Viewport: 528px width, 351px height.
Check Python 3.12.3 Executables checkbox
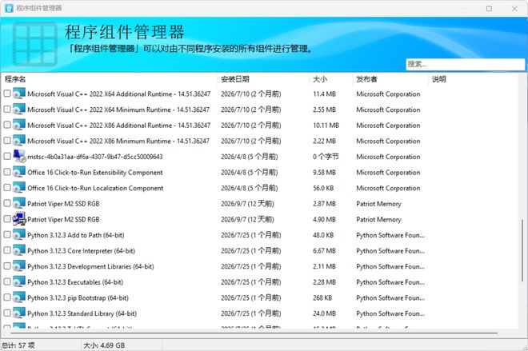(x=7, y=281)
